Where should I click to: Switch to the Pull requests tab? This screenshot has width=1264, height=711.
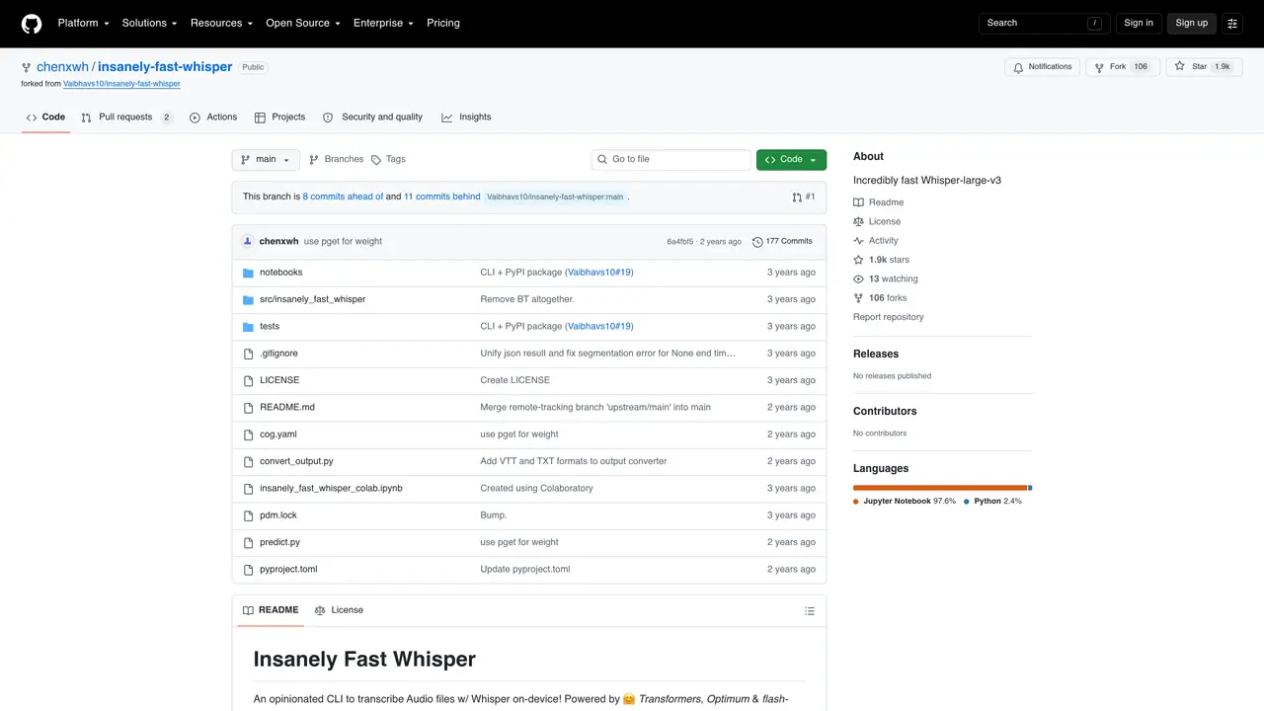(x=126, y=118)
